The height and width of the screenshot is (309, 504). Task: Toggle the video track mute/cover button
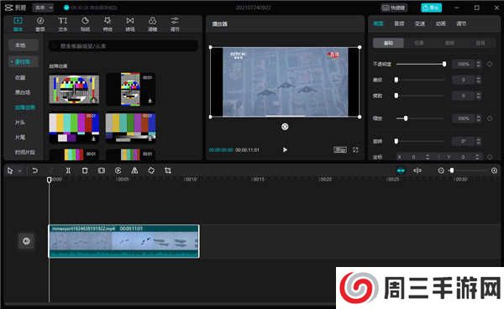[26, 241]
